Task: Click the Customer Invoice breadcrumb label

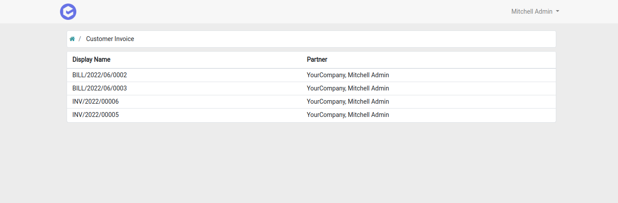Action: coord(110,39)
